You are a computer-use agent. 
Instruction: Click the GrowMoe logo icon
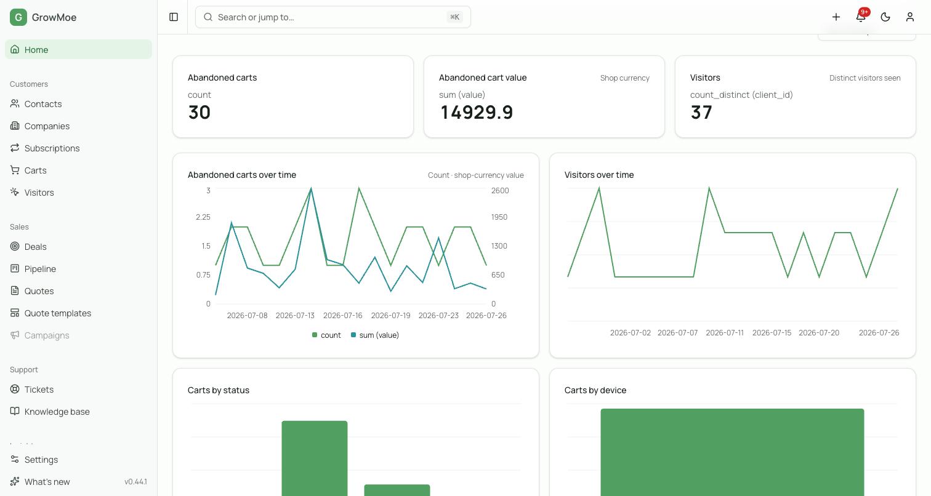(x=18, y=17)
